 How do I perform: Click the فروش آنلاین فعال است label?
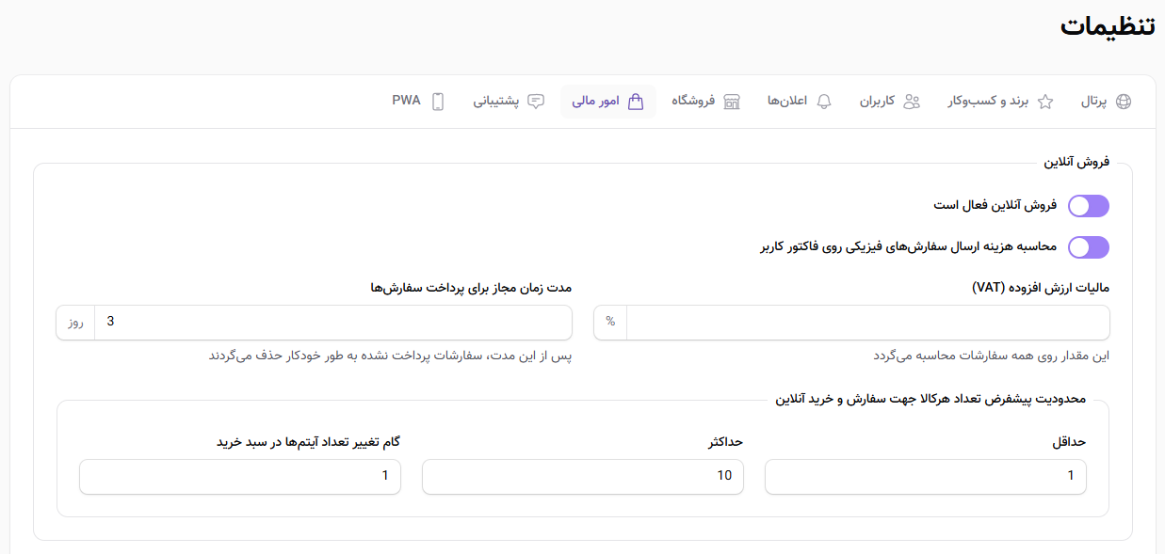pos(995,206)
